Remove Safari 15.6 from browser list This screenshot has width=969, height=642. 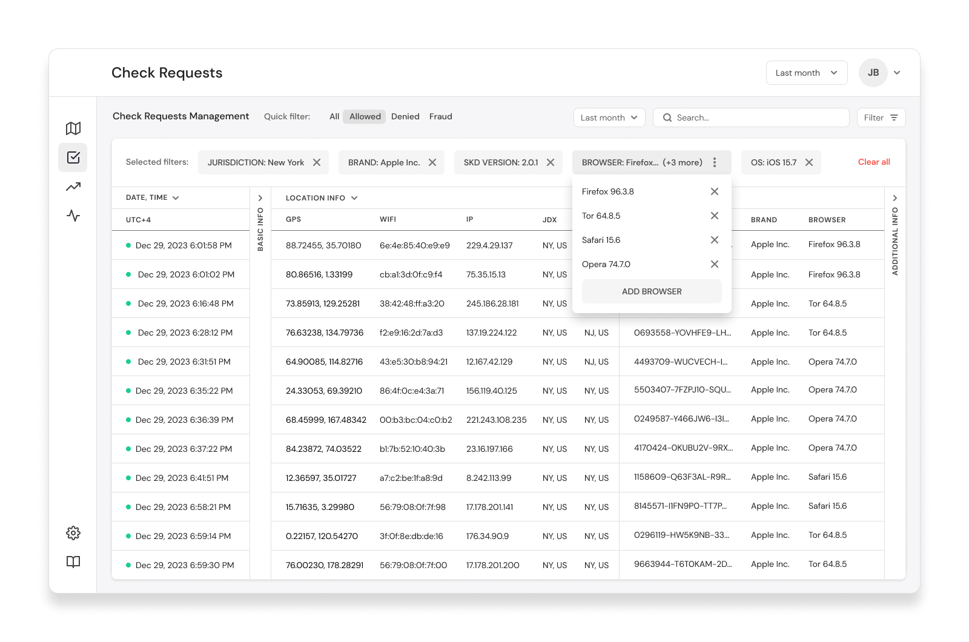click(x=715, y=240)
